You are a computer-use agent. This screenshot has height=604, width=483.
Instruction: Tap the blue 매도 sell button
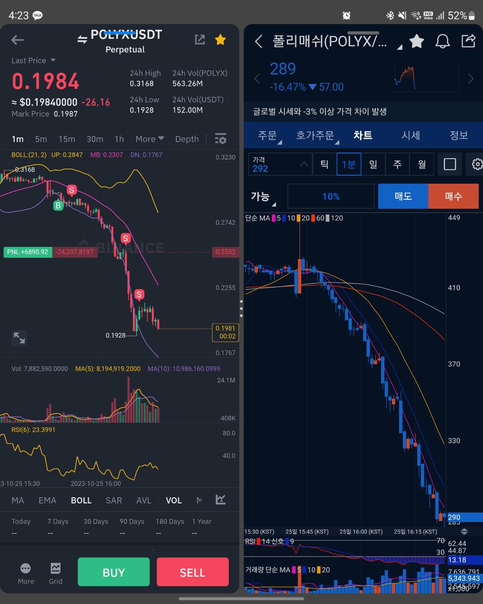403,196
